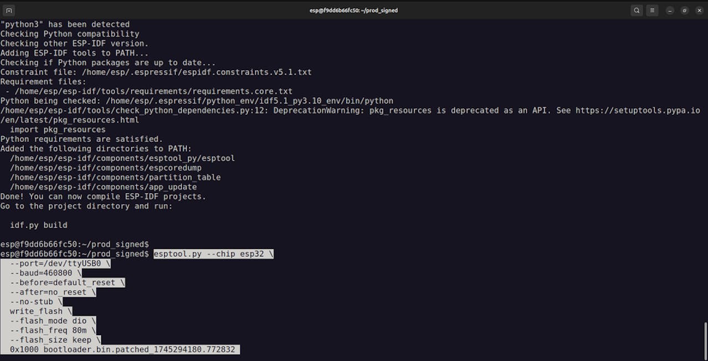Click the --flash_size keep line

coord(55,340)
